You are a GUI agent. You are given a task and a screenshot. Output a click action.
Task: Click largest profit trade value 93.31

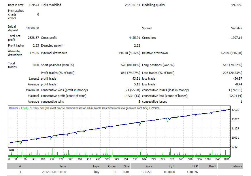[x=136, y=79]
